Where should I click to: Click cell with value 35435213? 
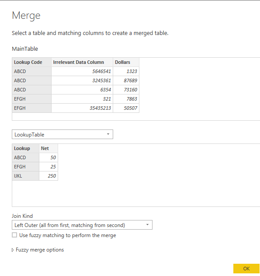82,108
